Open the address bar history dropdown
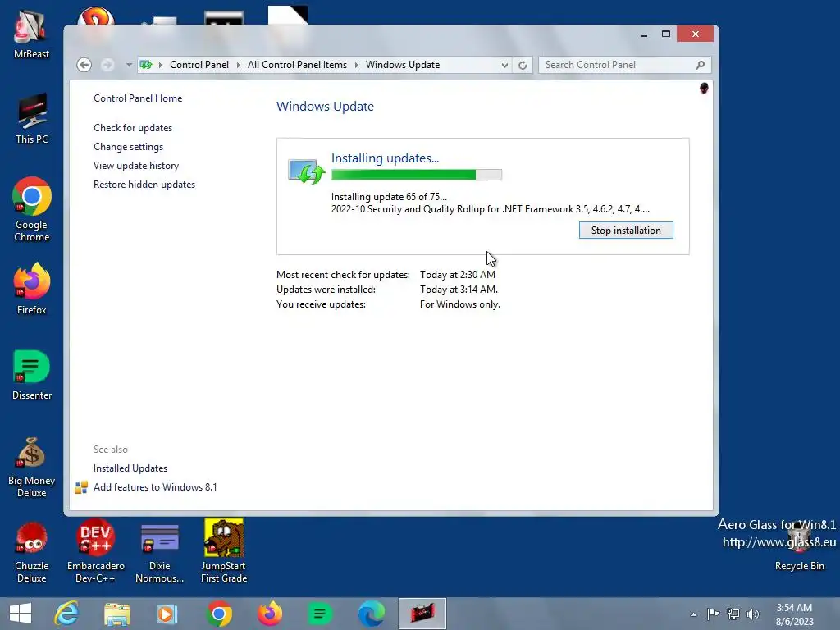 point(504,65)
